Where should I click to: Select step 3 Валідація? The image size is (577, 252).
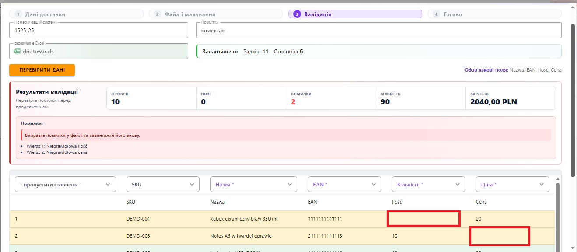click(355, 14)
